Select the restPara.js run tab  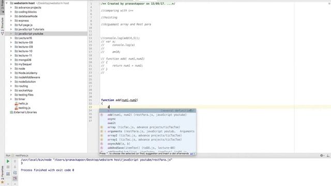[20, 156]
